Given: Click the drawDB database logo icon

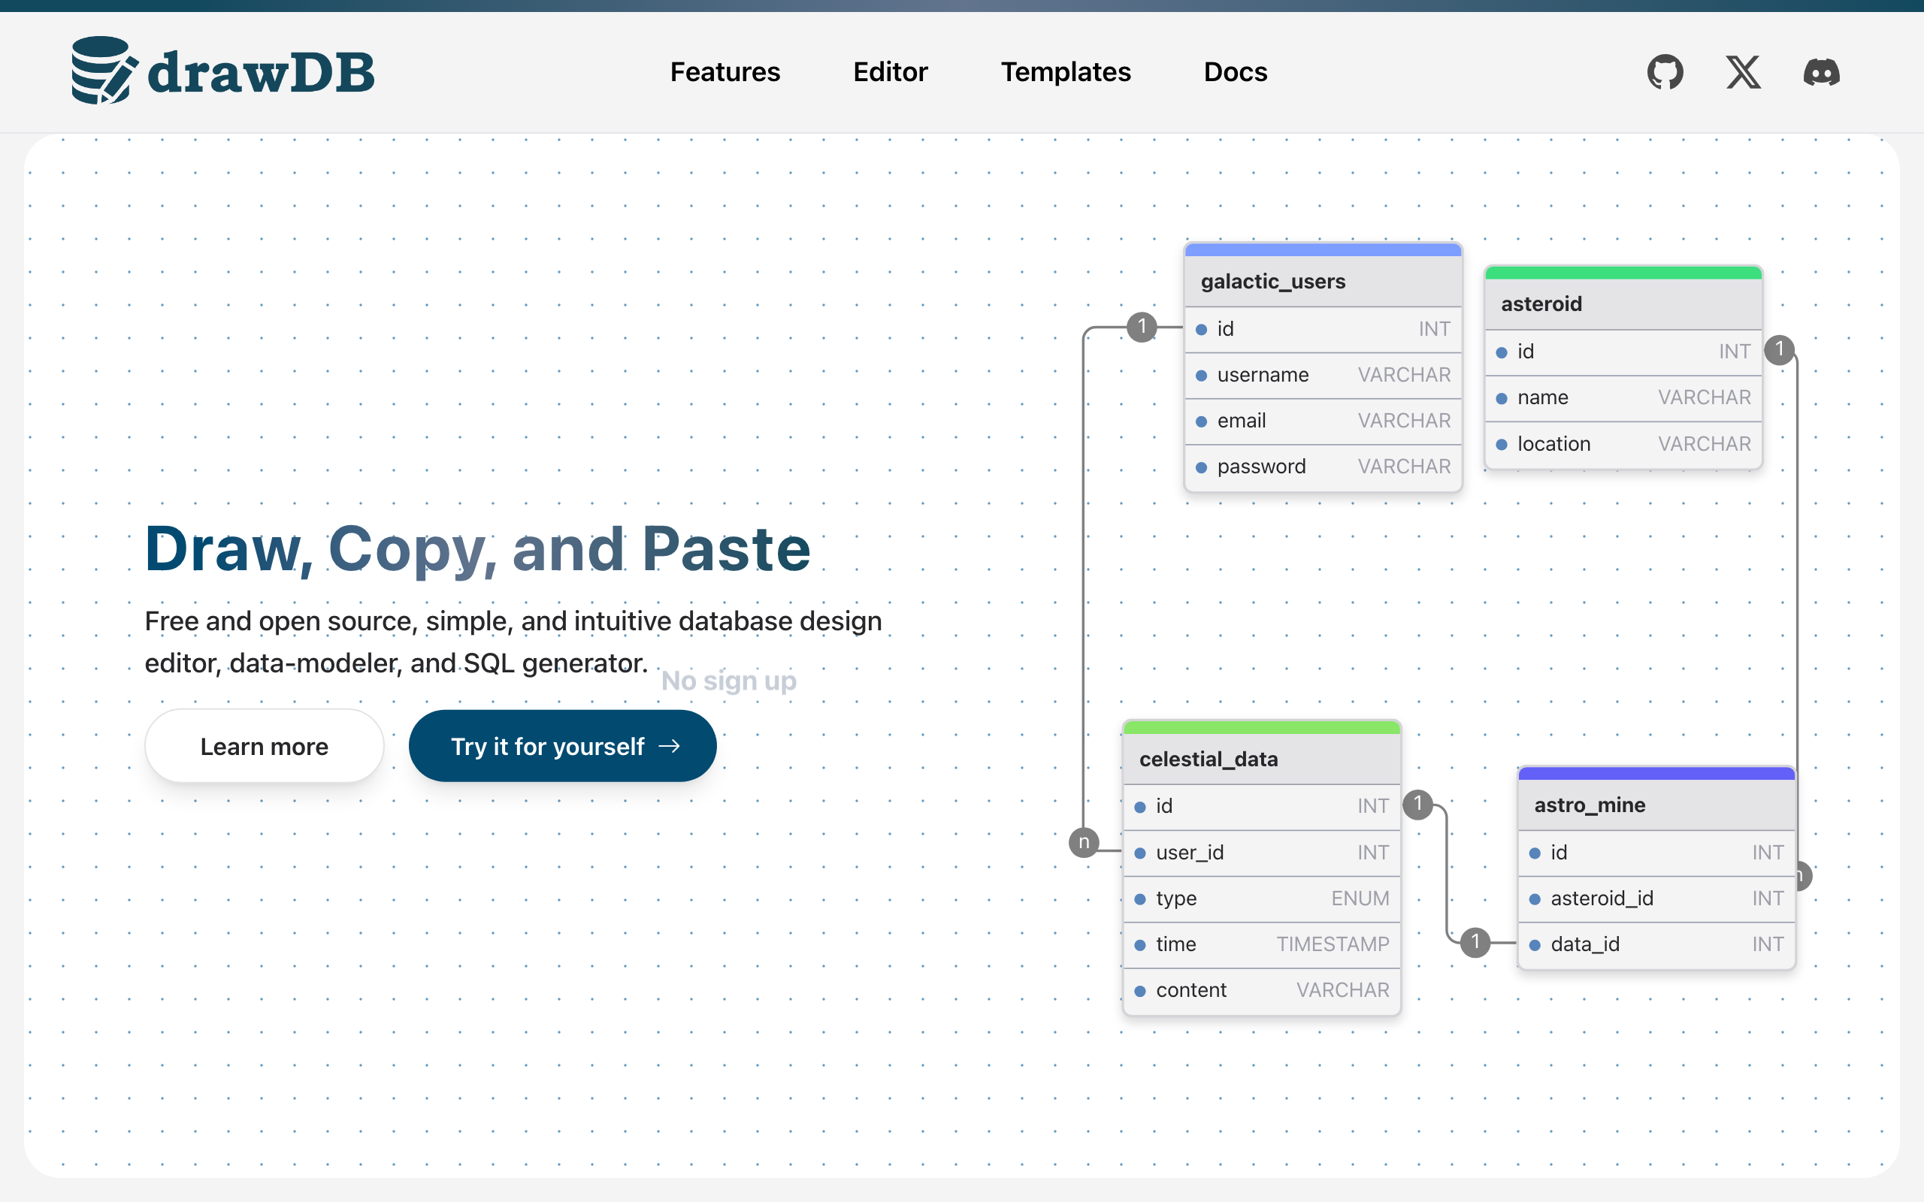Looking at the screenshot, I should pyautogui.click(x=104, y=71).
